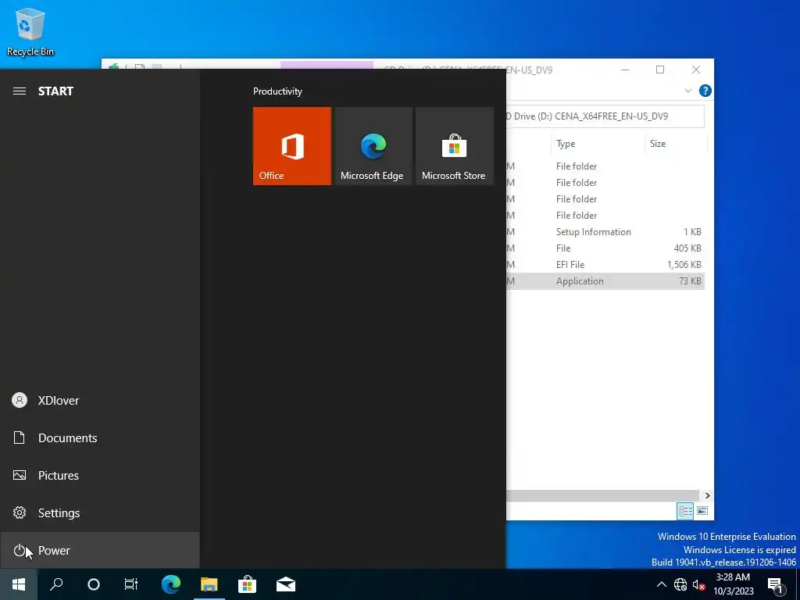Screen dimensions: 800x600
Task: Sort by the Size column header
Action: coord(675,144)
